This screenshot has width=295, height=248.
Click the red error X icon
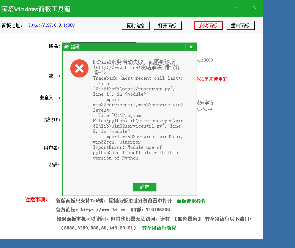click(79, 68)
